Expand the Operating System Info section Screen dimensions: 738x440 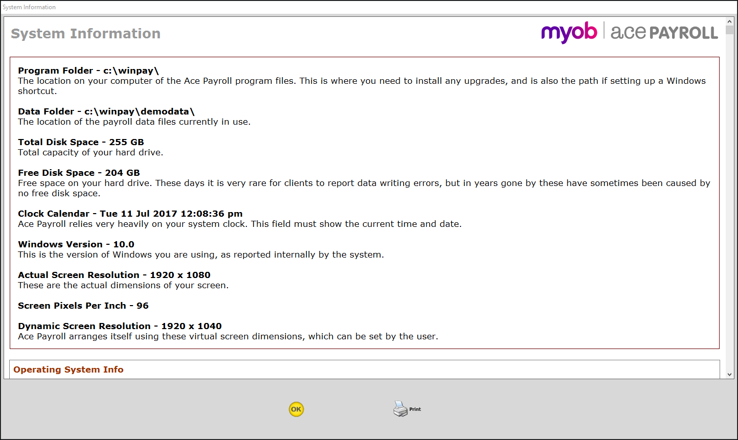[68, 369]
